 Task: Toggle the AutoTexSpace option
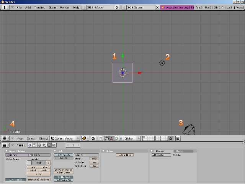click(x=15, y=179)
